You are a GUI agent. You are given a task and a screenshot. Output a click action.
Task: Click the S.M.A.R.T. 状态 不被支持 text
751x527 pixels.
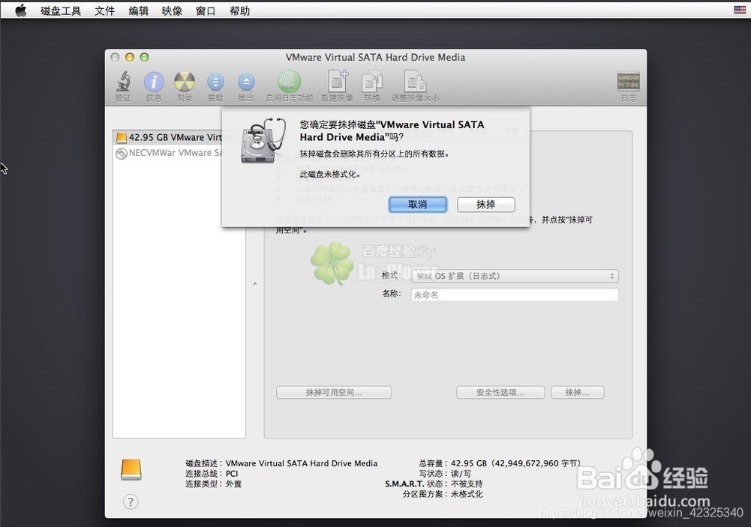(x=434, y=484)
